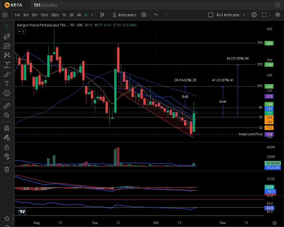284x227 pixels.
Task: Open the Indicators panel
Action: (x=124, y=15)
